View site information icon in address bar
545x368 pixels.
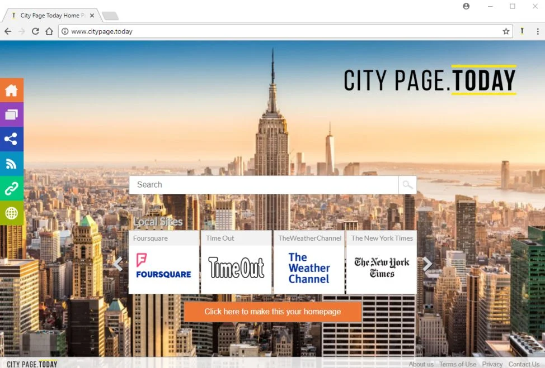pos(65,32)
